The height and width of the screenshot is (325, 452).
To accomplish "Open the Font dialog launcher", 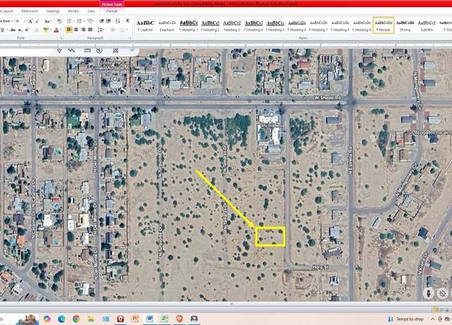I will tap(61, 38).
